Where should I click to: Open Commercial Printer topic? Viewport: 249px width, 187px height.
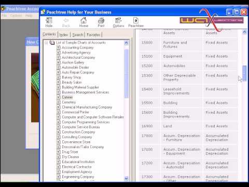click(x=75, y=112)
